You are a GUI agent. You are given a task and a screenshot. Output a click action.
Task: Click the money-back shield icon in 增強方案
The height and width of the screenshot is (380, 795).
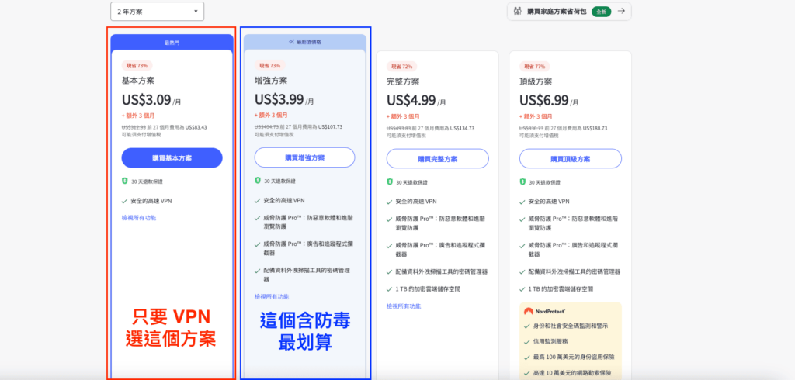pyautogui.click(x=258, y=181)
